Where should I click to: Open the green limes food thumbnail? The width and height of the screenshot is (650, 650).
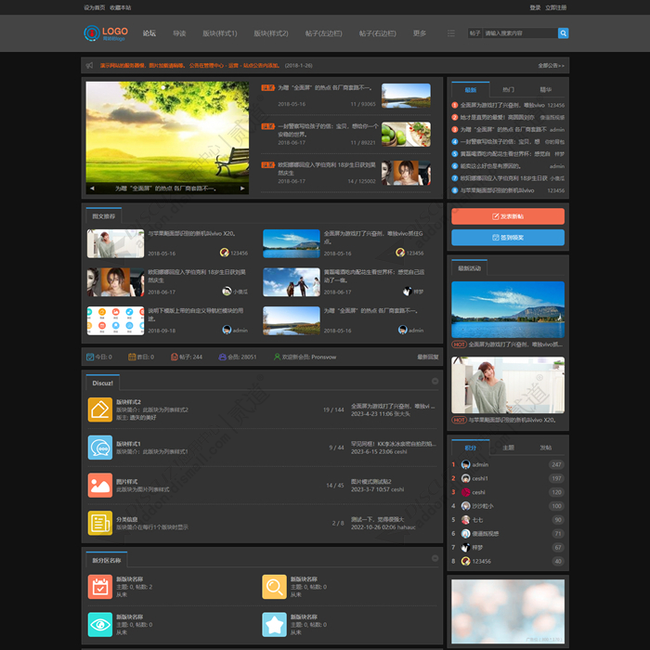[x=406, y=135]
